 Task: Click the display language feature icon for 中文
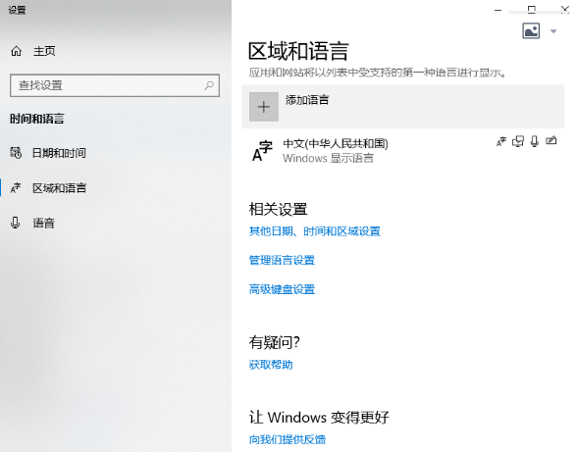(500, 141)
